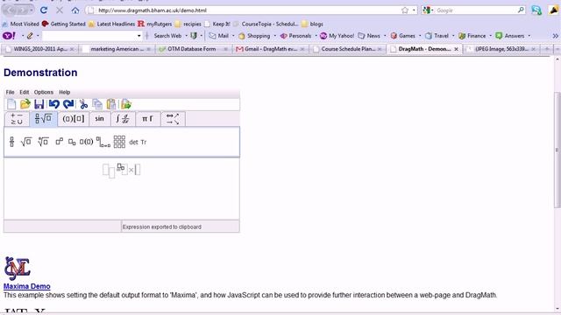Expand the Yahoo Finance dropdown arrow

[490, 36]
